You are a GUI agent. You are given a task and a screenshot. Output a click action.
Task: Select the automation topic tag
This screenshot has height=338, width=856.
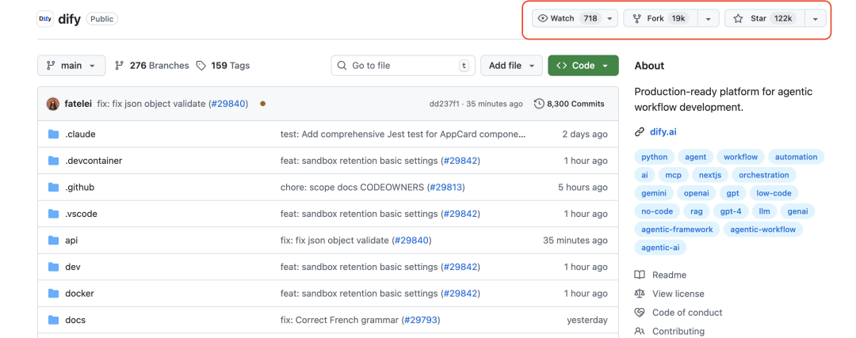[x=796, y=157]
